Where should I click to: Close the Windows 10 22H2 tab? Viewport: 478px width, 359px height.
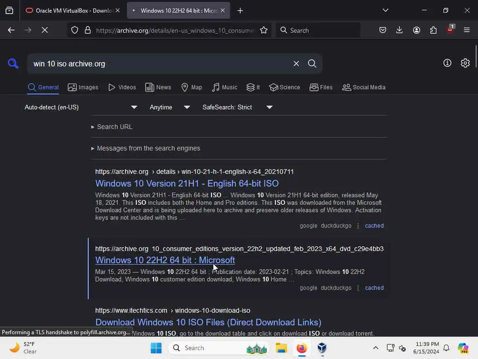click(223, 10)
